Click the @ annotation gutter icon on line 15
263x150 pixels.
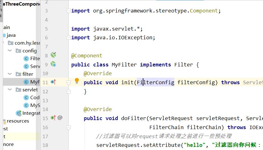pyautogui.click(x=60, y=118)
